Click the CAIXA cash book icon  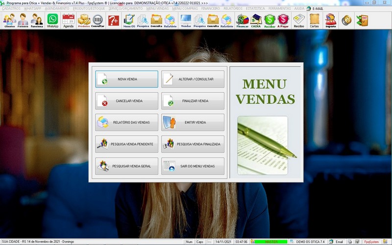coord(256,21)
